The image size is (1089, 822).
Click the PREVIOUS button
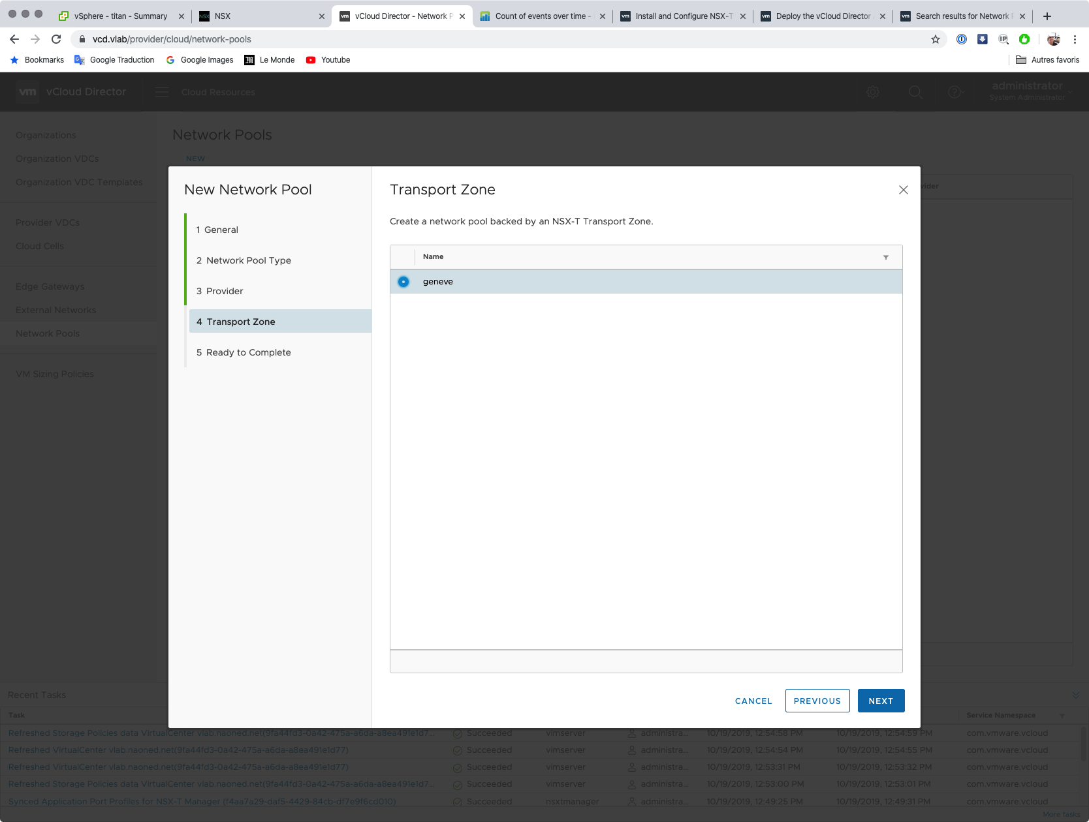817,701
